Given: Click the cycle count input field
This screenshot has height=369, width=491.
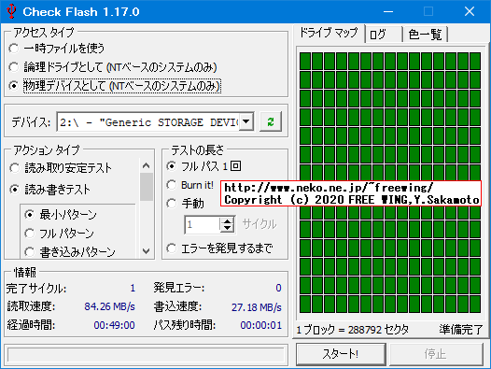Looking at the screenshot, I should [x=203, y=224].
